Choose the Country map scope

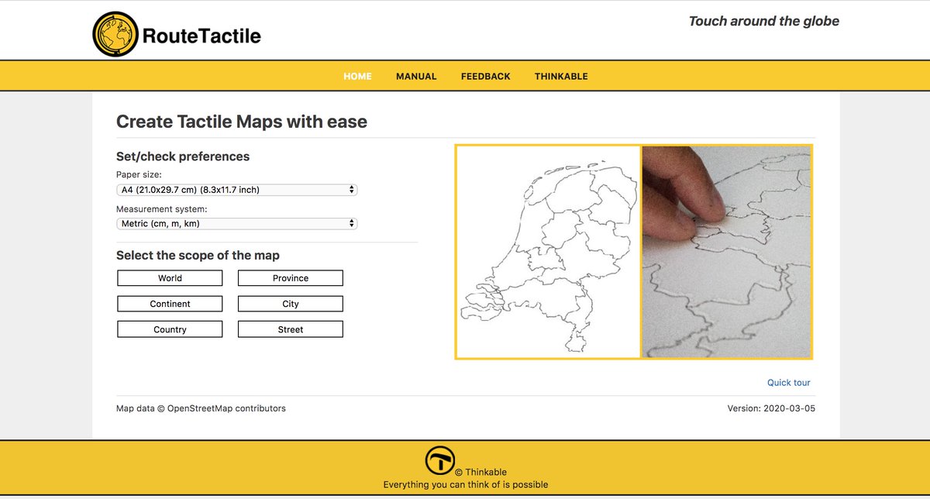click(170, 329)
